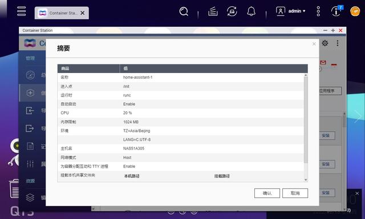Go to next desktop page arrow
365x219 pixels.
click(358, 116)
